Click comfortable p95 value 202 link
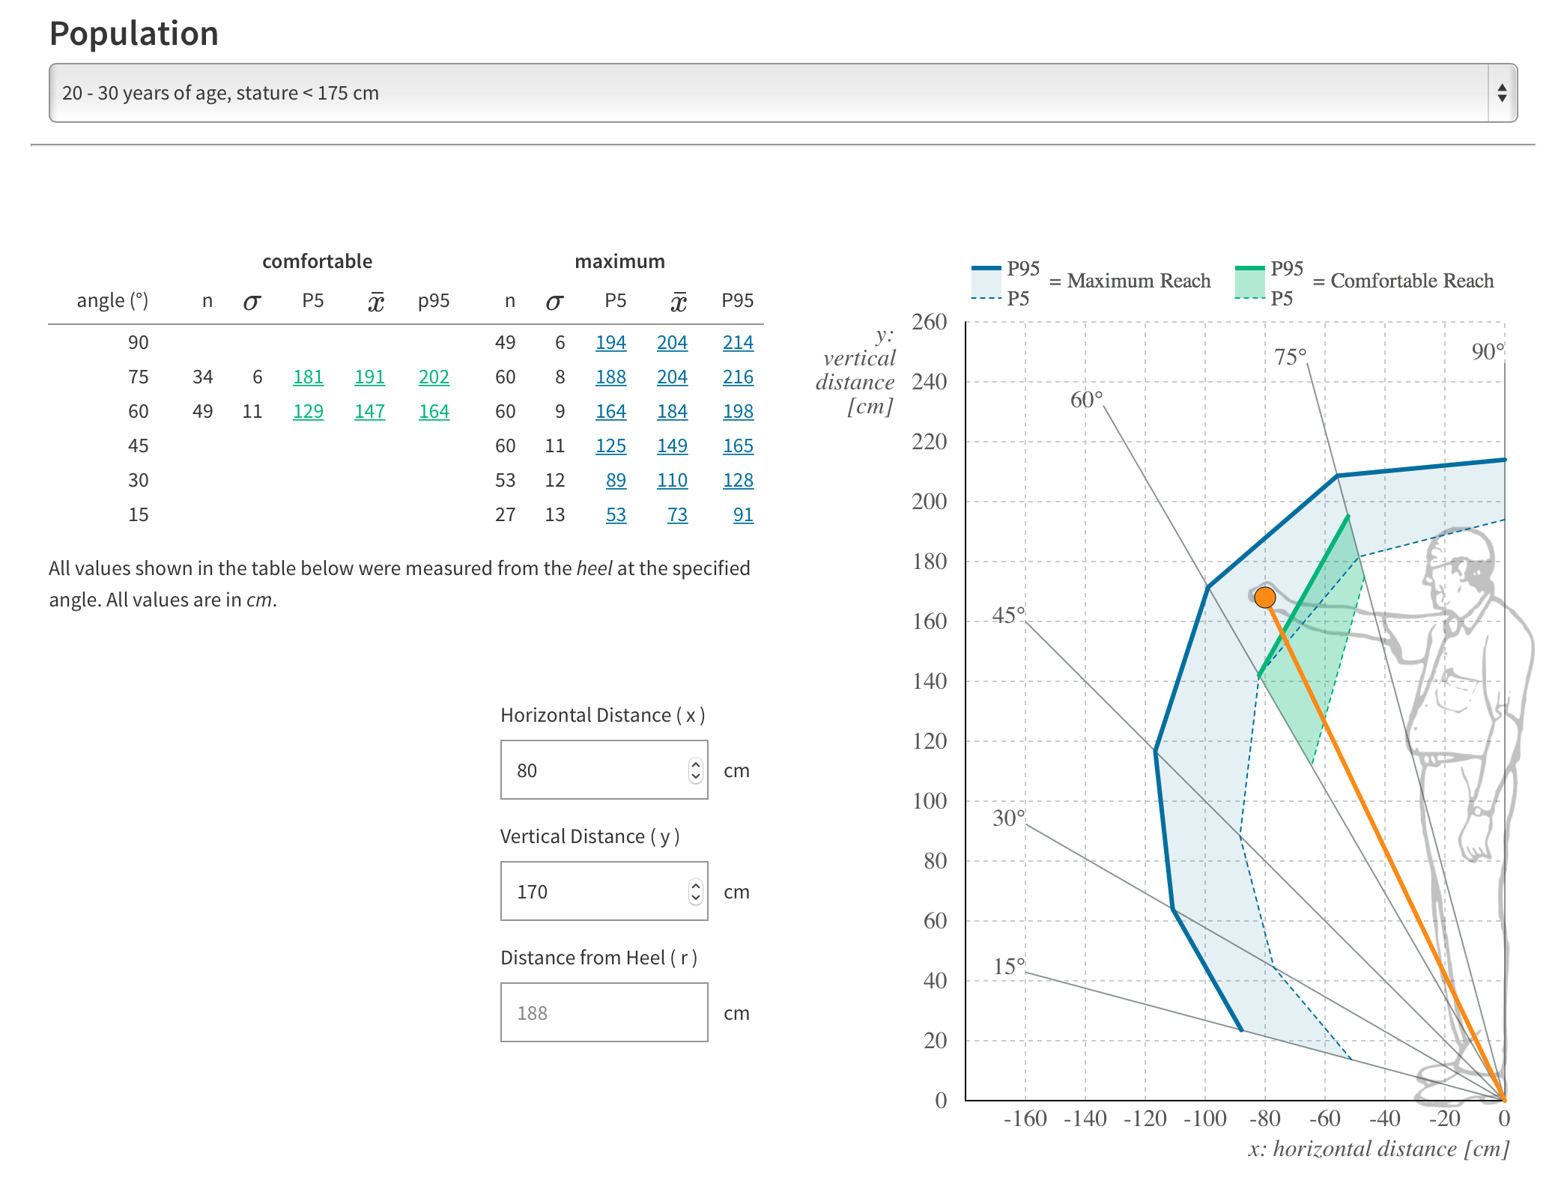Screen dimensions: 1561x1183 (434, 377)
